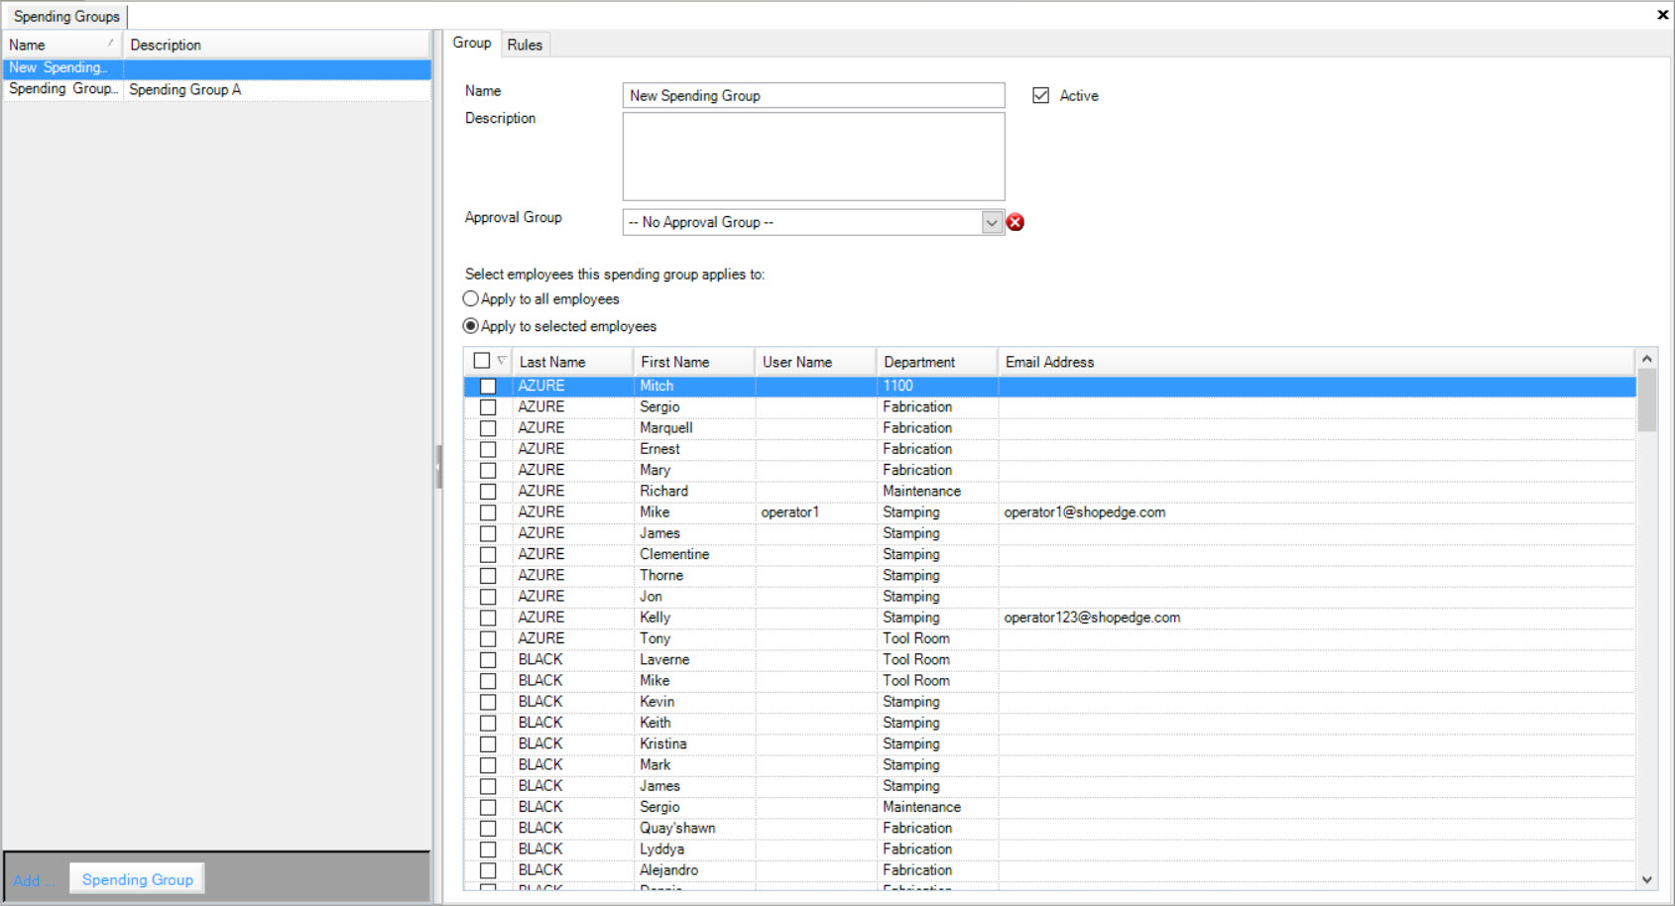This screenshot has width=1675, height=906.
Task: Sort employees by Email Address header
Action: click(1317, 362)
